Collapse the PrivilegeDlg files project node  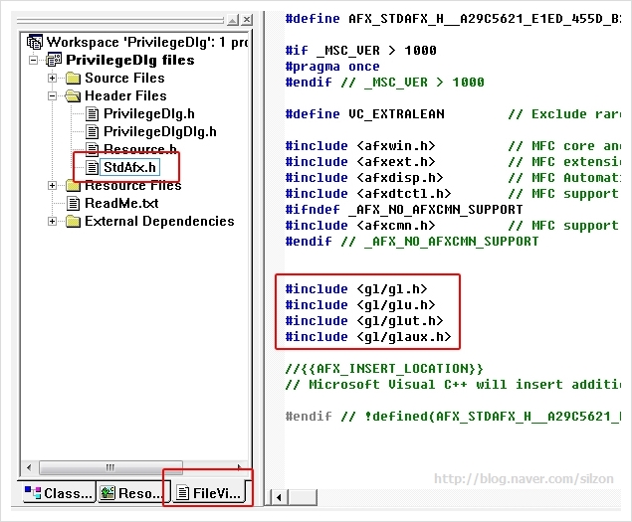tap(34, 60)
